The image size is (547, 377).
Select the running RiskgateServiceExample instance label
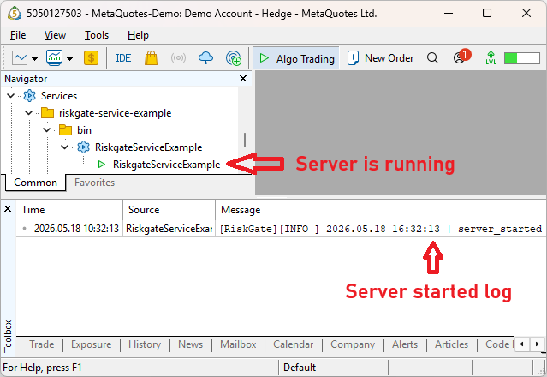tap(166, 165)
